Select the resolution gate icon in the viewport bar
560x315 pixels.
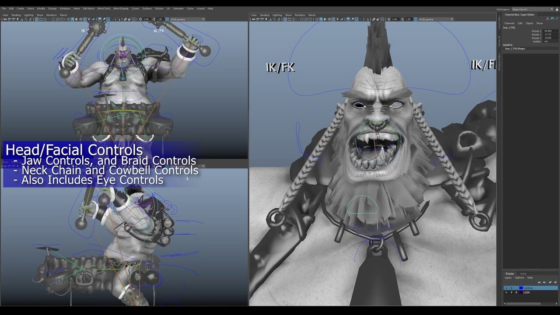pos(290,19)
